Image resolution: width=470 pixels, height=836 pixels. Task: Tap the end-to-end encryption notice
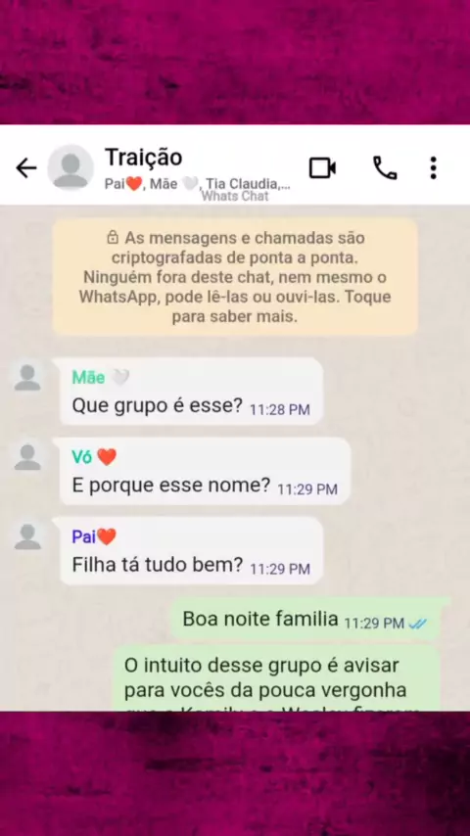pos(235,277)
